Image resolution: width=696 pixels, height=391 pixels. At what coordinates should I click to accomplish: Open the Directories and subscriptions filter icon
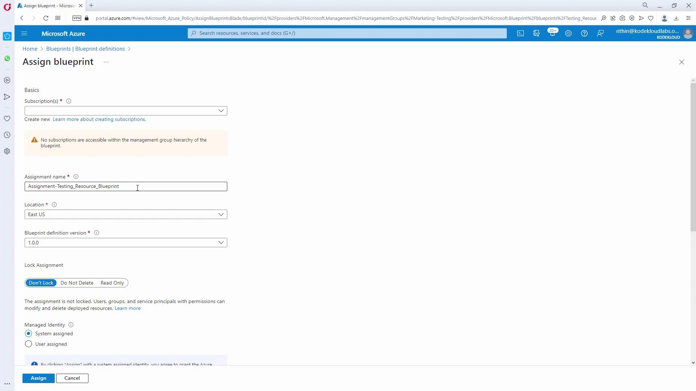(x=536, y=33)
